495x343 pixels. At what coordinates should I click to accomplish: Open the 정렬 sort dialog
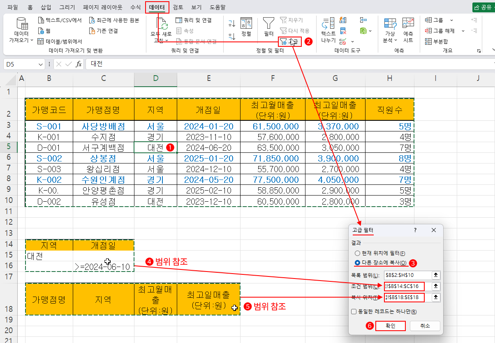pyautogui.click(x=246, y=27)
